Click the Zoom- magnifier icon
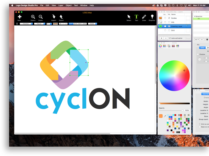 point(41,17)
